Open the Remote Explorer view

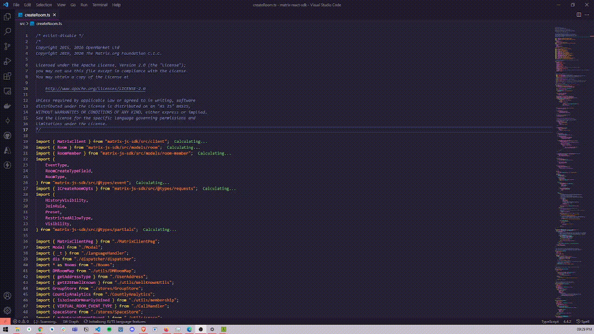pos(7,91)
